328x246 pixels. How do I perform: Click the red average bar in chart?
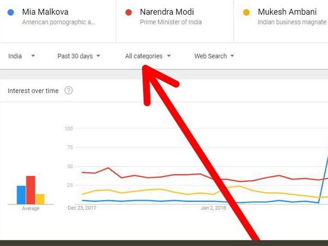pyautogui.click(x=31, y=190)
